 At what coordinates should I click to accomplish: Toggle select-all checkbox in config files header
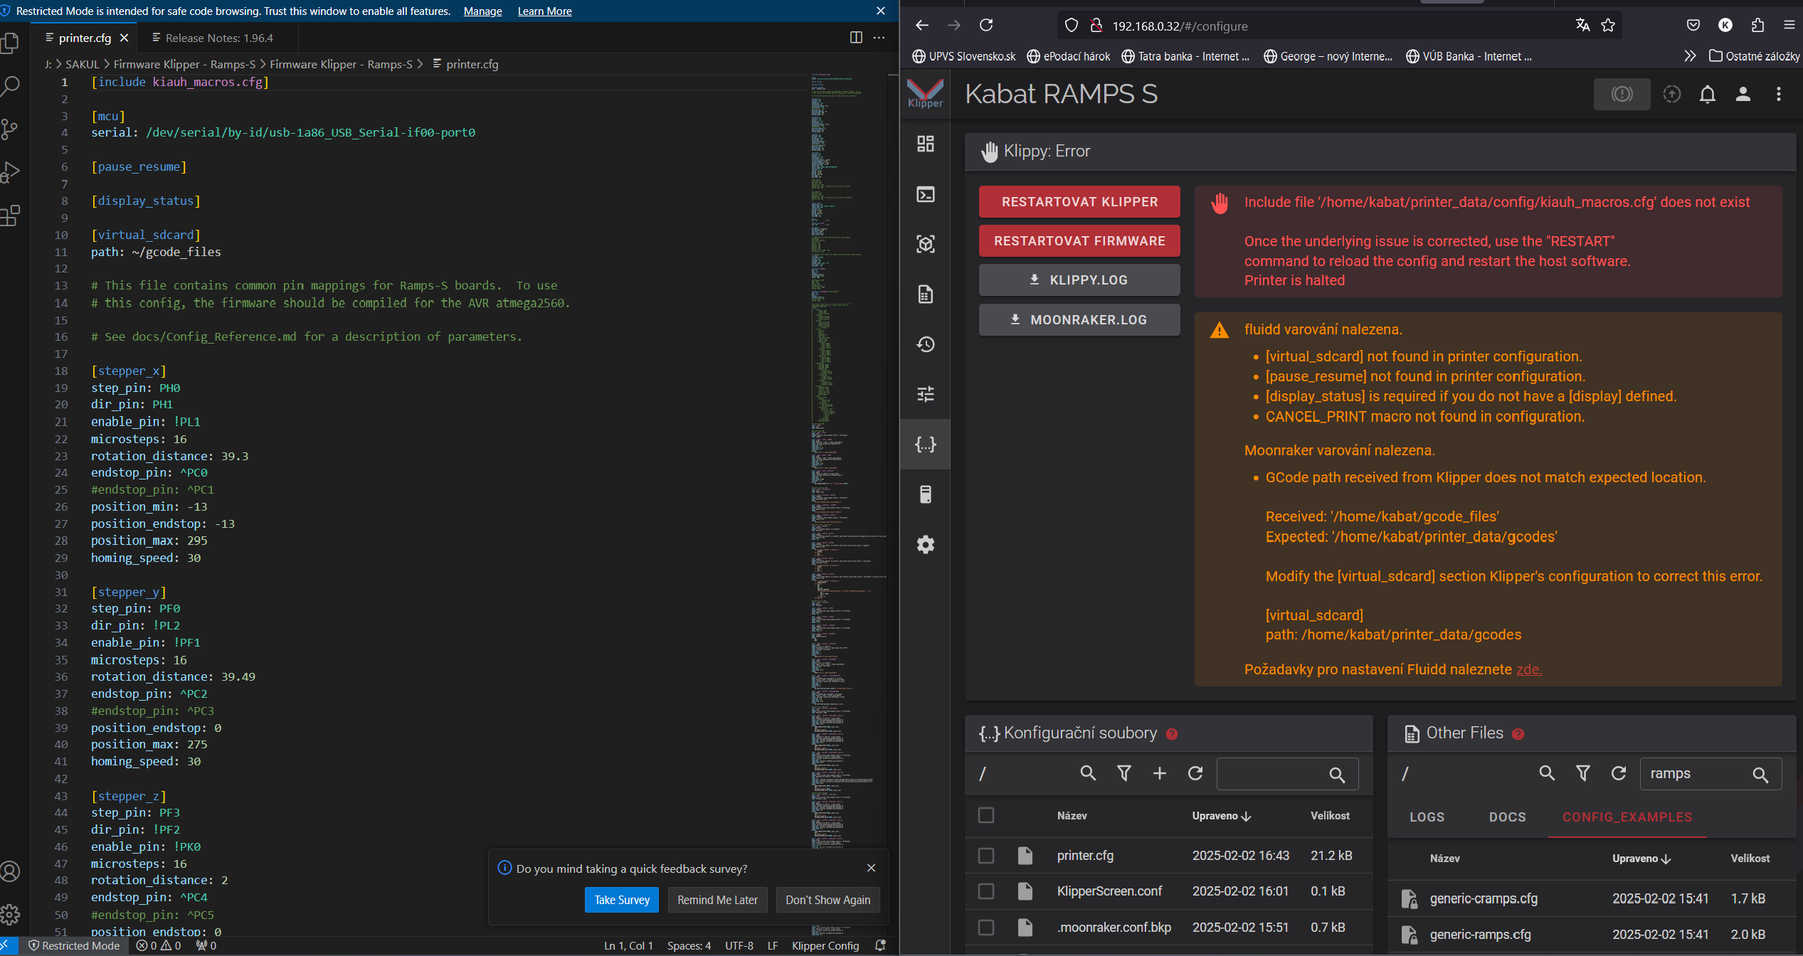pos(985,815)
